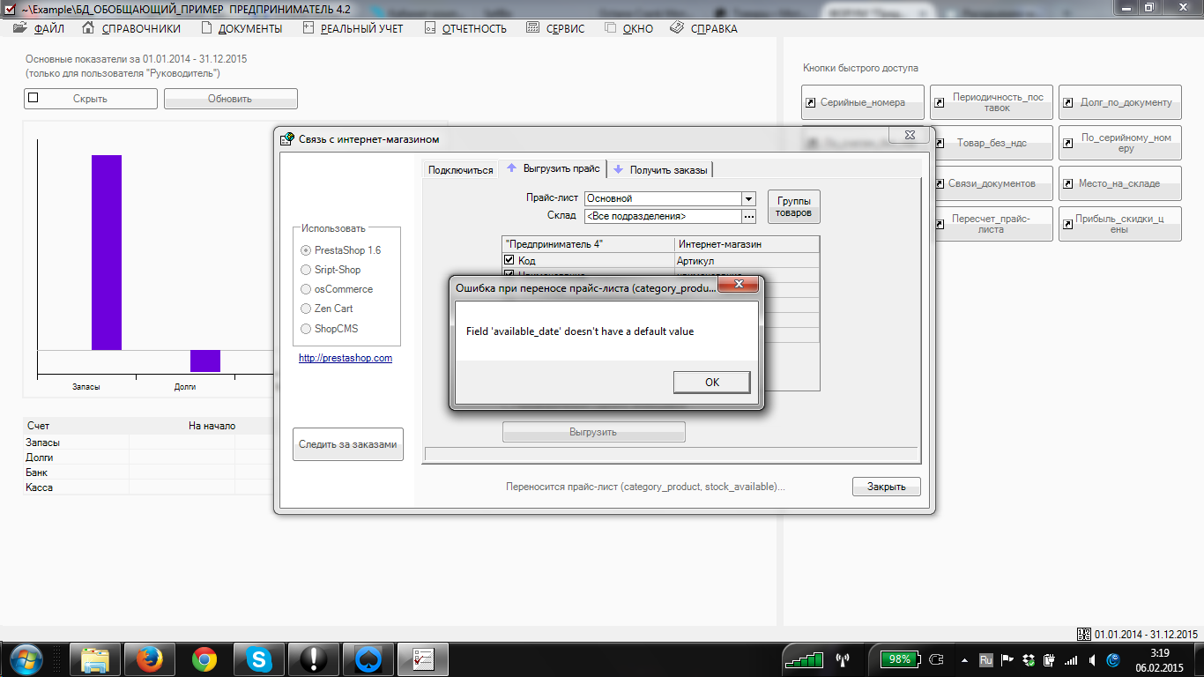Launch Firefox from the taskbar
Viewport: 1204px width, 677px height.
tap(150, 658)
